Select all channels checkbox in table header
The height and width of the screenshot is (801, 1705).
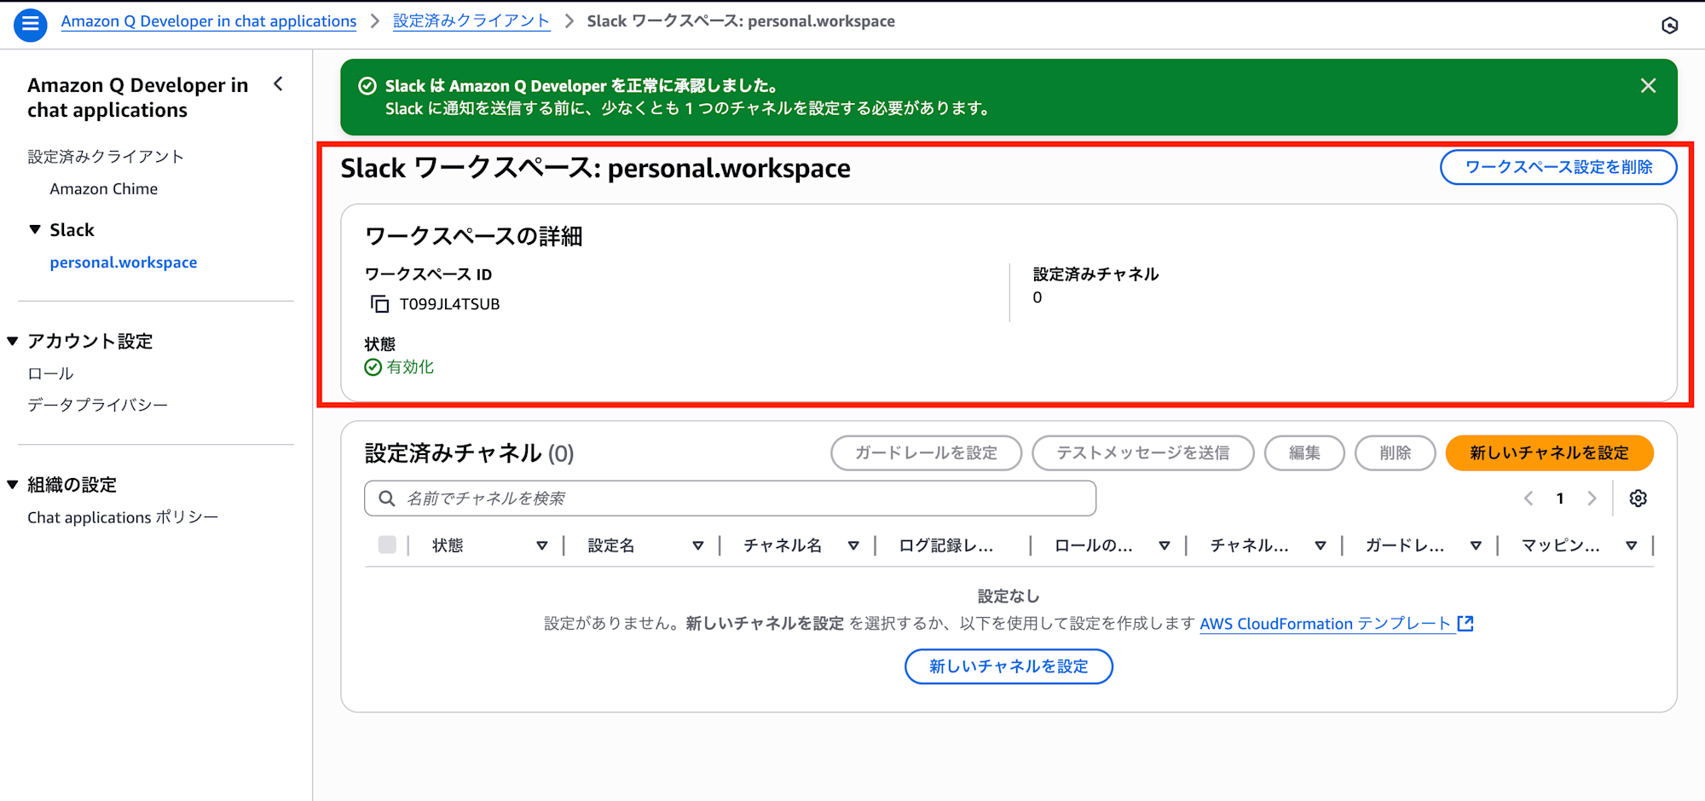coord(387,545)
